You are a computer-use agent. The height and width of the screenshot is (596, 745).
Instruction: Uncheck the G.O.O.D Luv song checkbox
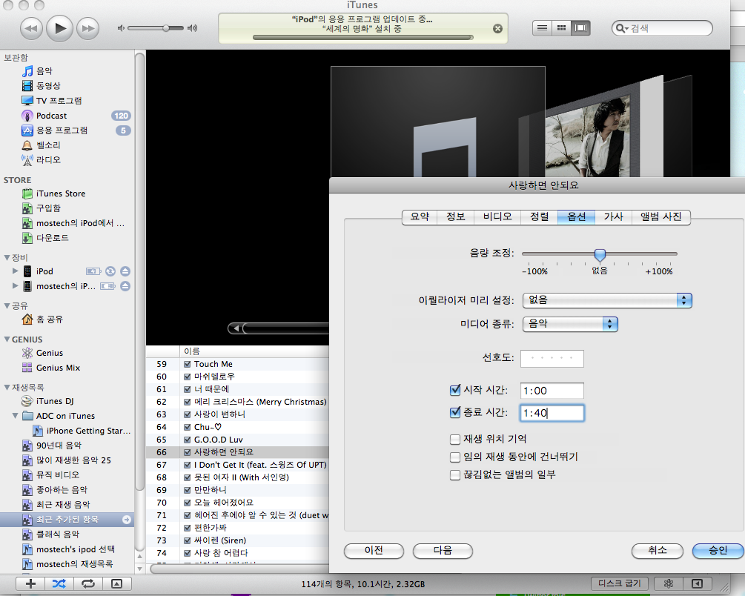click(188, 440)
